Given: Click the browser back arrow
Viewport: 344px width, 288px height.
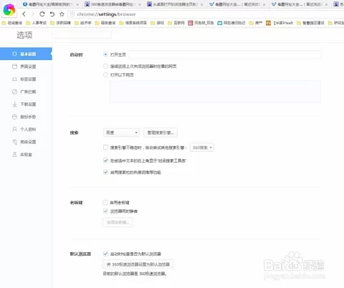Looking at the screenshot, I should click(x=24, y=14).
